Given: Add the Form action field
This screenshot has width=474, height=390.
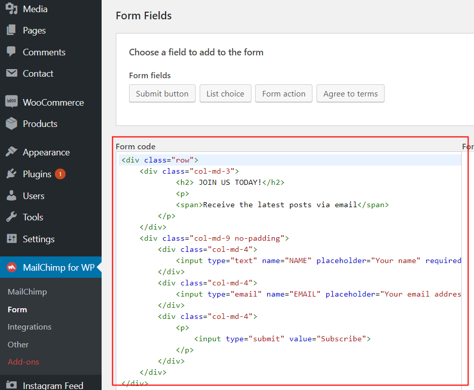Looking at the screenshot, I should (283, 93).
